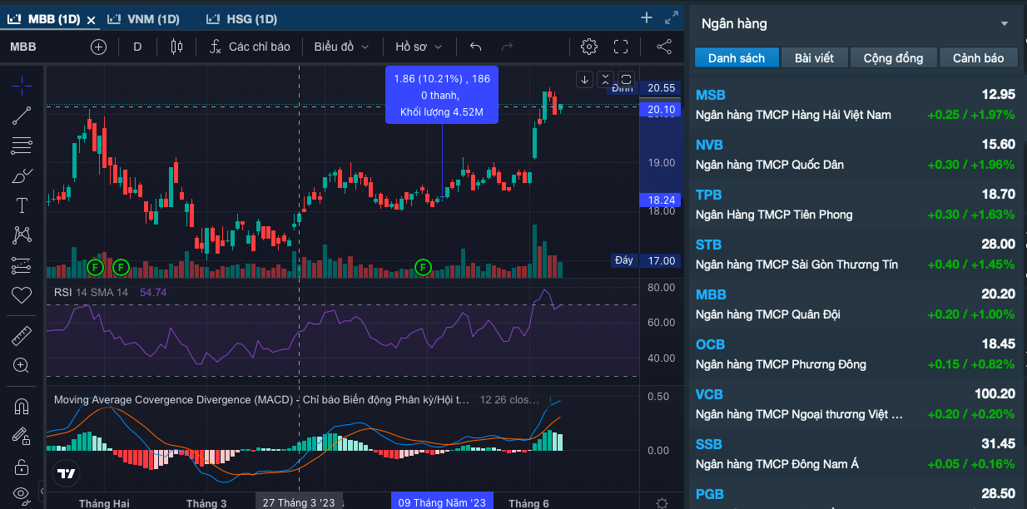Toggle lock all drawings
Viewport: 1027px width, 509px height.
[22, 467]
